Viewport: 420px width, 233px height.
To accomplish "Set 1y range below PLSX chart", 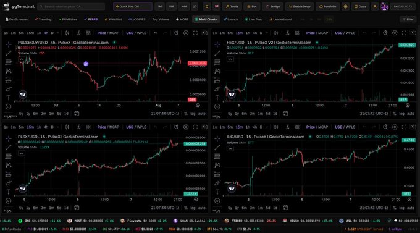I will click(28, 208).
